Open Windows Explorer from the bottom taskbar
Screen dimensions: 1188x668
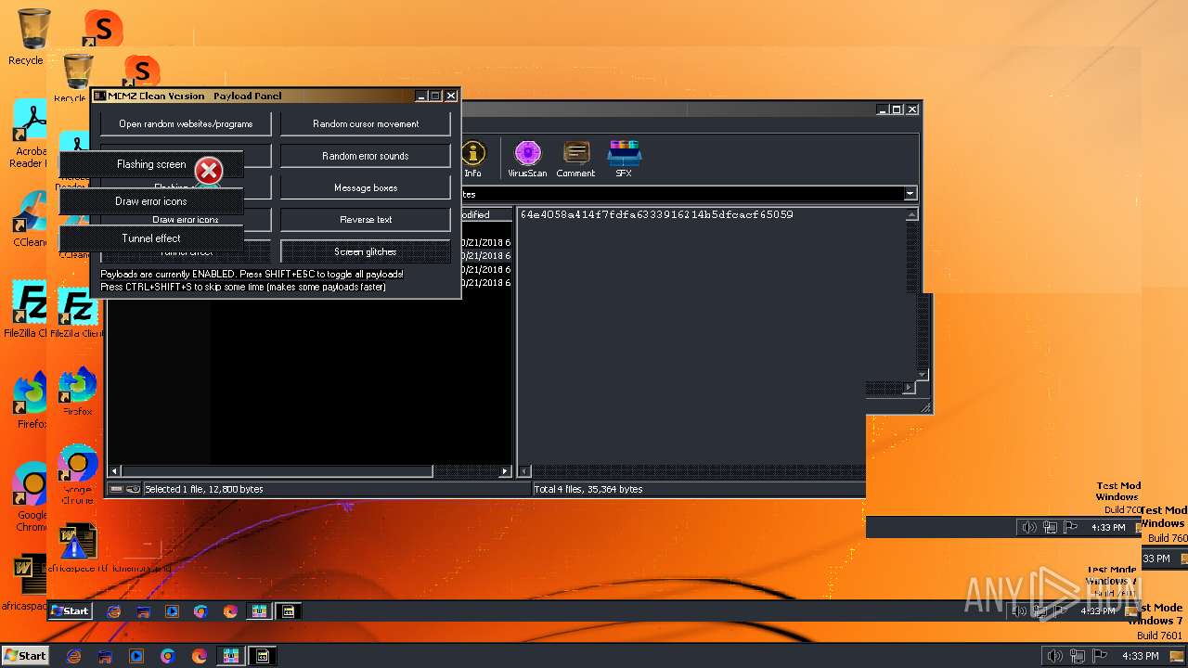coord(105,656)
